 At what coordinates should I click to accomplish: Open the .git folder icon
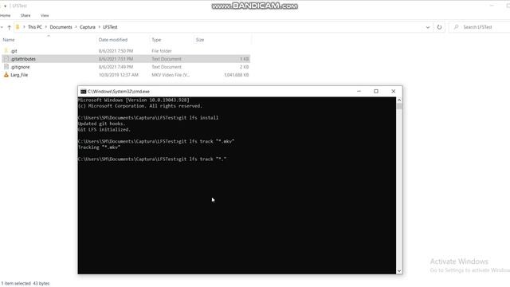6,51
